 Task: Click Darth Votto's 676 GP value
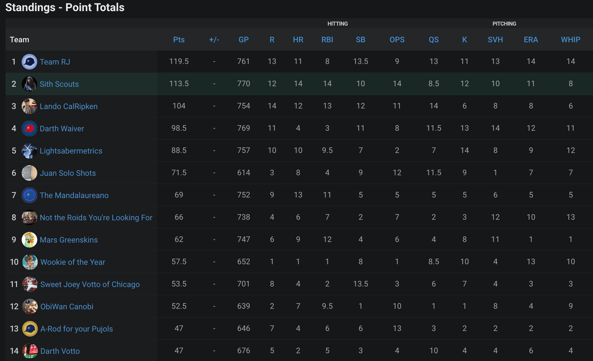(x=244, y=350)
